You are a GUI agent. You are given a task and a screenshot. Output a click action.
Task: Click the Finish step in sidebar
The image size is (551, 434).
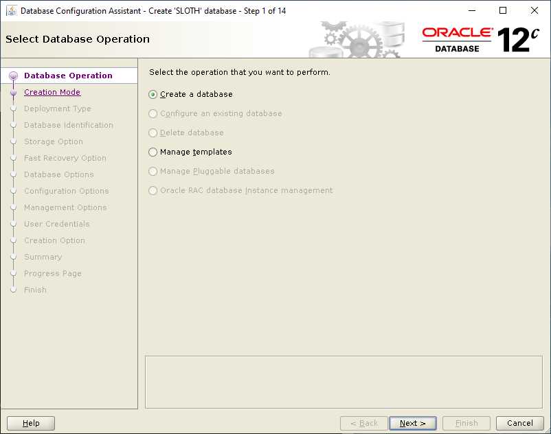click(x=35, y=290)
